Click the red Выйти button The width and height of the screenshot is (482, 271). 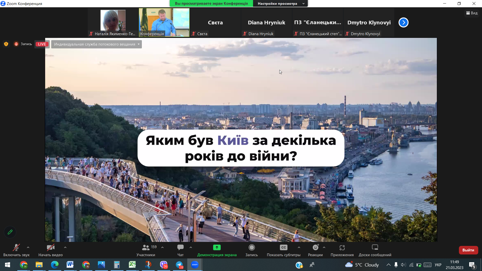point(468,250)
